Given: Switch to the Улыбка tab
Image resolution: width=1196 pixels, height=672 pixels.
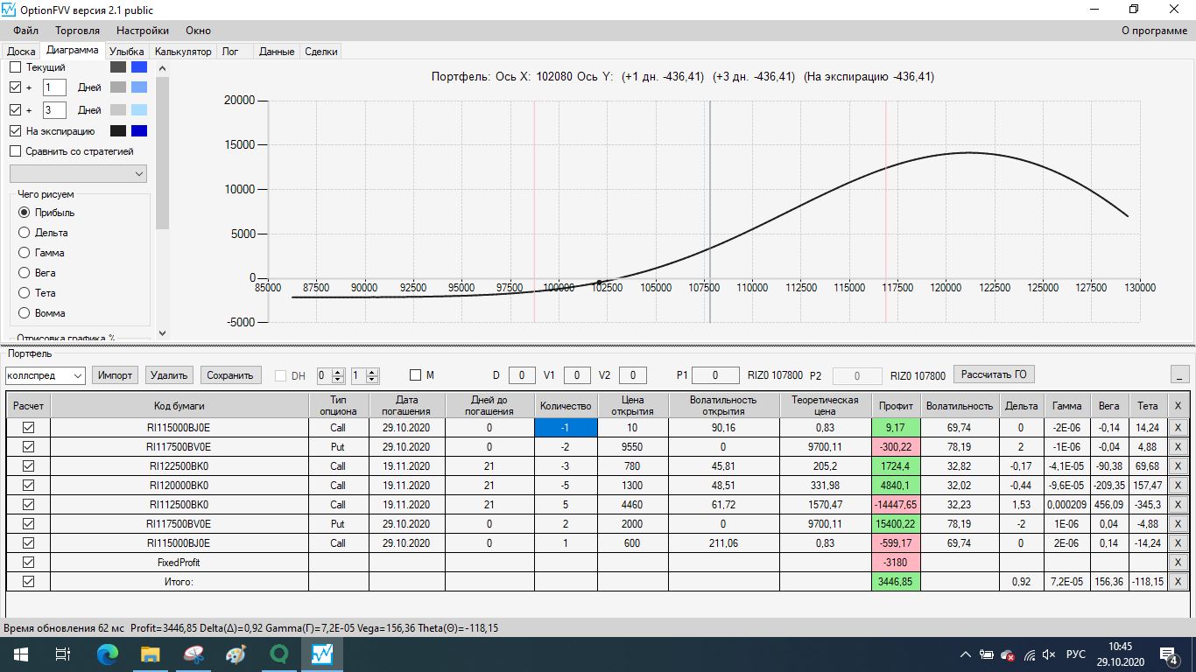Looking at the screenshot, I should click(x=127, y=52).
